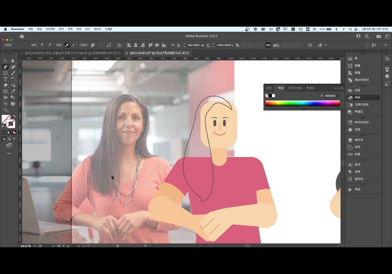Screen dimensions: 392x274
Task: Open the edit toolbar three-dots menu
Action: [x=9, y=153]
